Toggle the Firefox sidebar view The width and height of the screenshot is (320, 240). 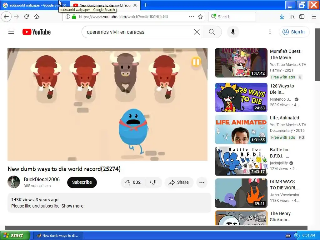302,17
